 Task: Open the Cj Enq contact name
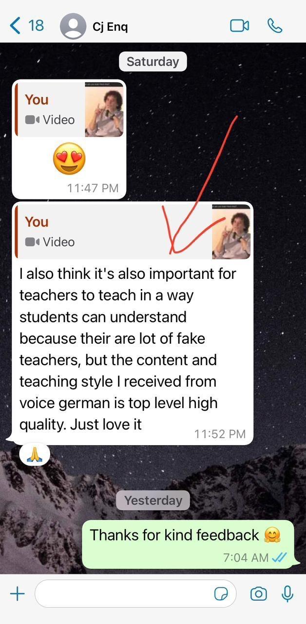click(x=110, y=27)
